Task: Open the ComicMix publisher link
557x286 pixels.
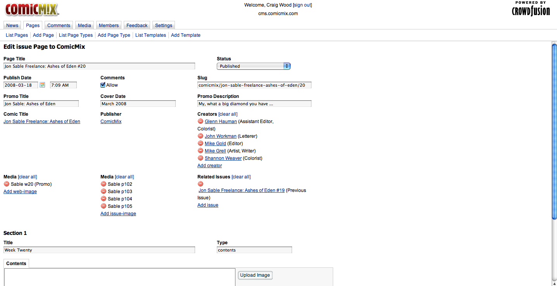Action: (x=111, y=122)
